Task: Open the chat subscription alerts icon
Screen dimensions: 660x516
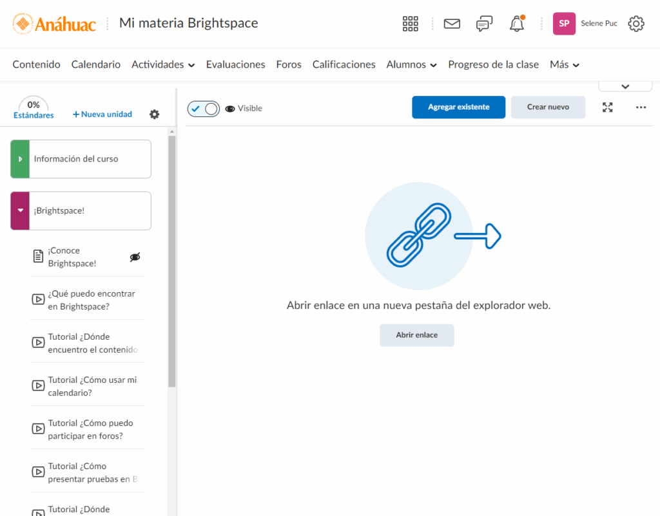Action: click(x=484, y=24)
